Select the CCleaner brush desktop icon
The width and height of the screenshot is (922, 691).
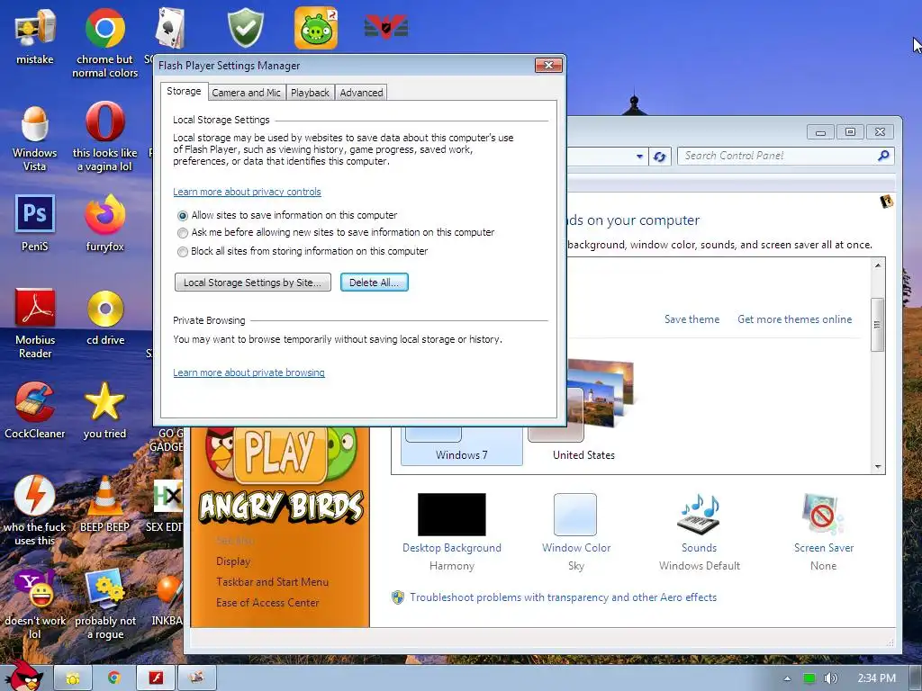tap(35, 402)
